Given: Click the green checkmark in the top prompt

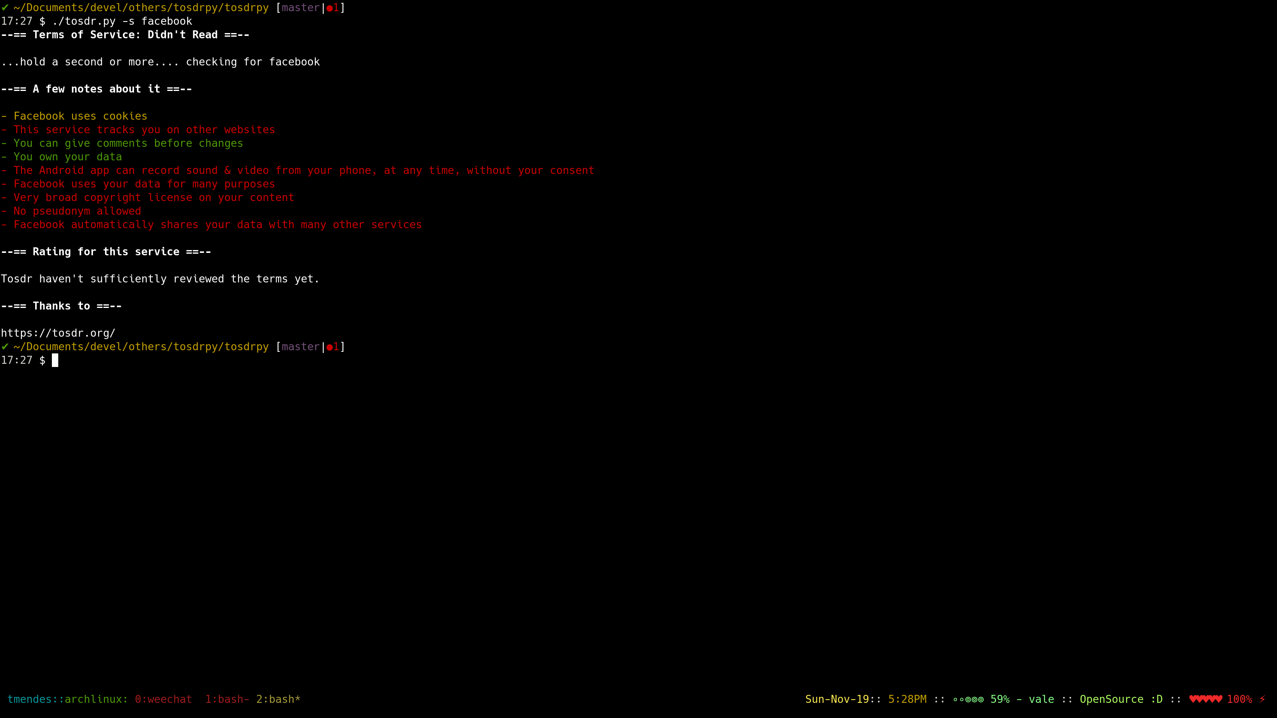Looking at the screenshot, I should click(5, 8).
